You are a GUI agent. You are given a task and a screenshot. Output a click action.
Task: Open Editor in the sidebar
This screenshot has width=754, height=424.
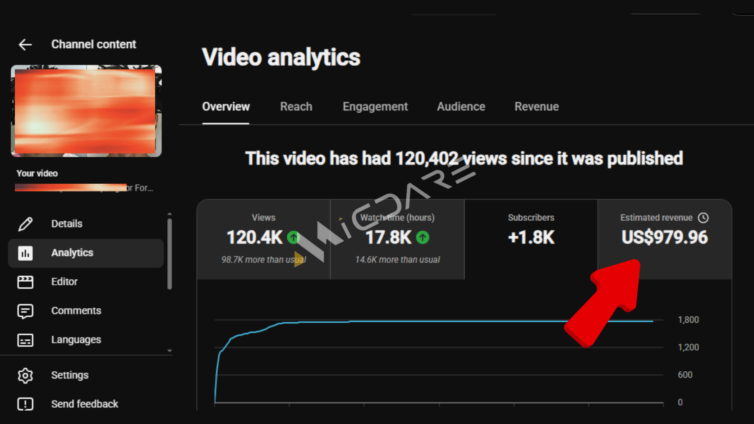click(x=86, y=282)
